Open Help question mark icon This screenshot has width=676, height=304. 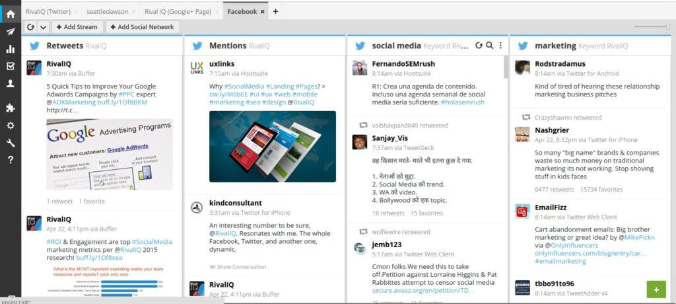(x=10, y=160)
